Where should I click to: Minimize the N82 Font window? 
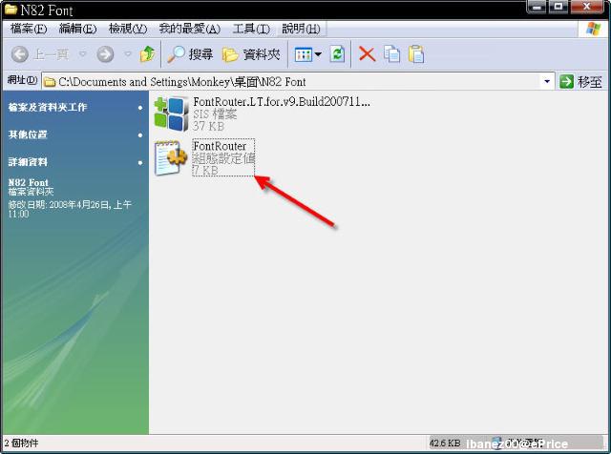tap(537, 7)
